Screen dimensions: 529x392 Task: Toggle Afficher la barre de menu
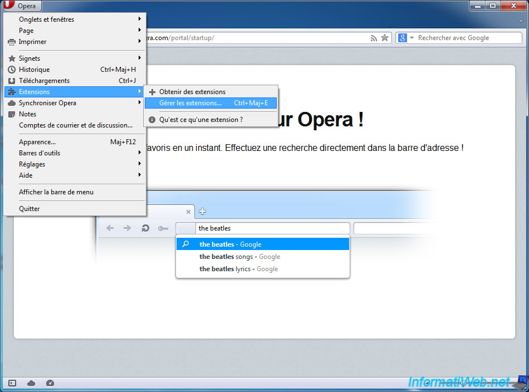click(x=56, y=192)
